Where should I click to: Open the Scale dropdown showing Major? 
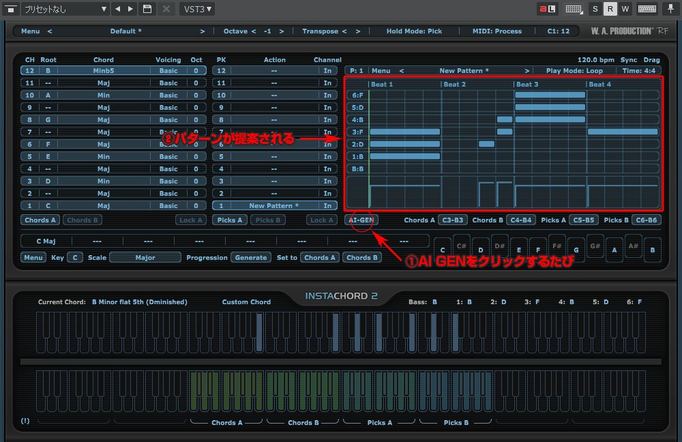[x=145, y=258]
